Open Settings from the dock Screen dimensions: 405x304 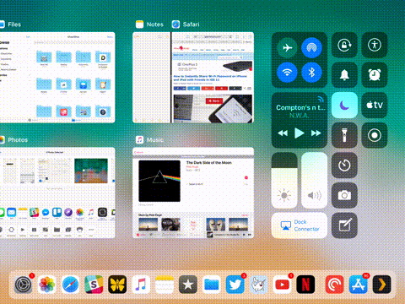coord(24,285)
